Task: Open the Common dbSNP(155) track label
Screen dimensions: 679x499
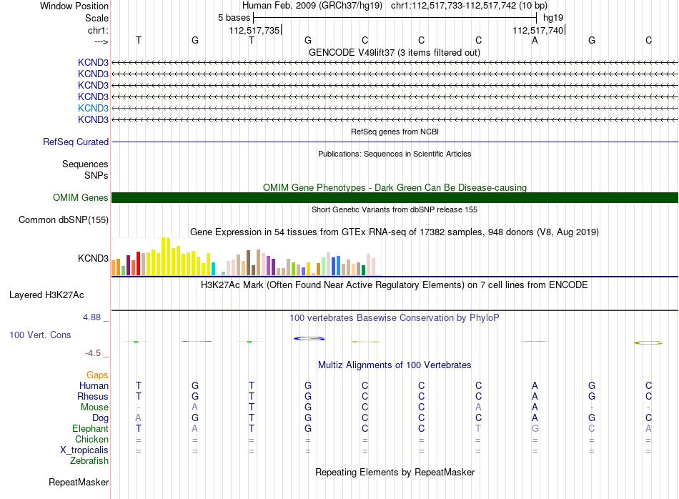Action: click(x=63, y=219)
